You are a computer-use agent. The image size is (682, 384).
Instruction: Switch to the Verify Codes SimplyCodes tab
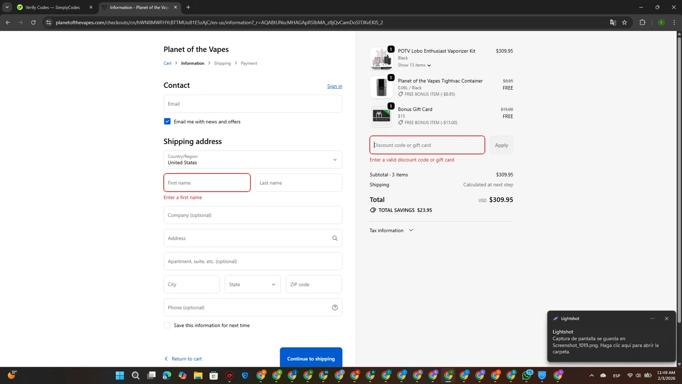[52, 7]
